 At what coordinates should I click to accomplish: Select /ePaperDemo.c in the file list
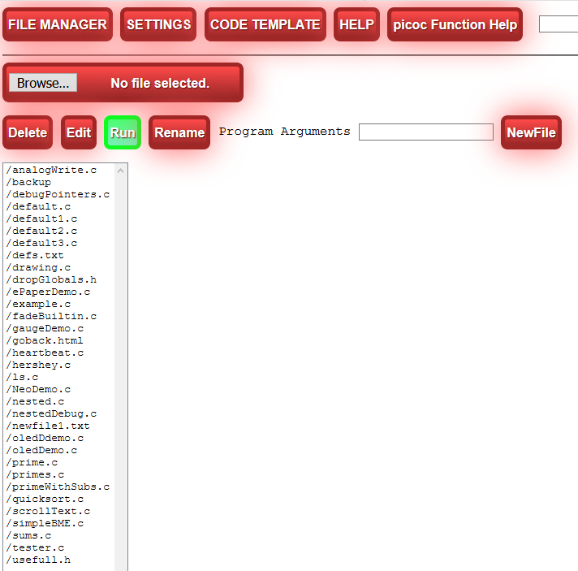coord(59,292)
